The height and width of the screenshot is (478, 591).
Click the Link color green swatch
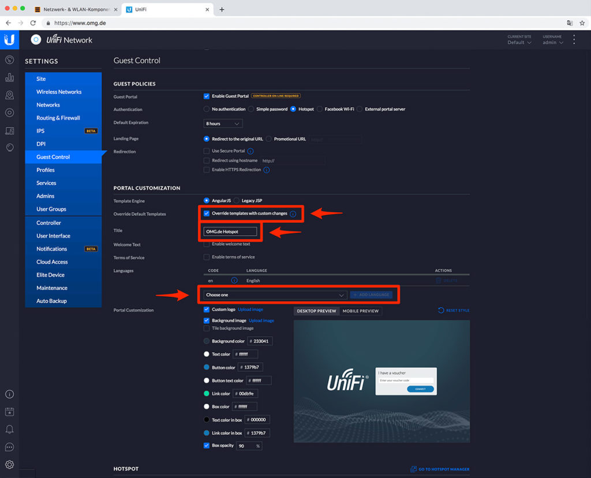[206, 394]
